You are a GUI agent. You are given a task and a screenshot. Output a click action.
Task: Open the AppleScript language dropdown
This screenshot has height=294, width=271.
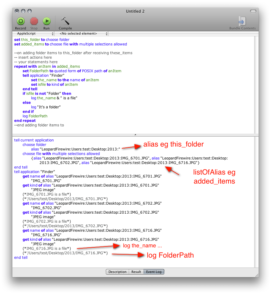coord(33,34)
